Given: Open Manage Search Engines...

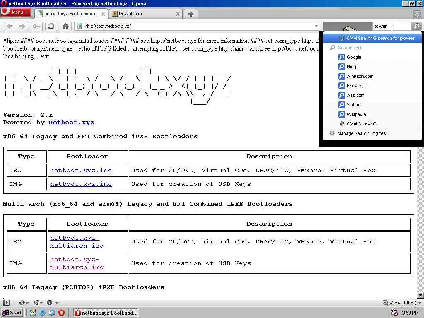Looking at the screenshot, I should 372,133.
